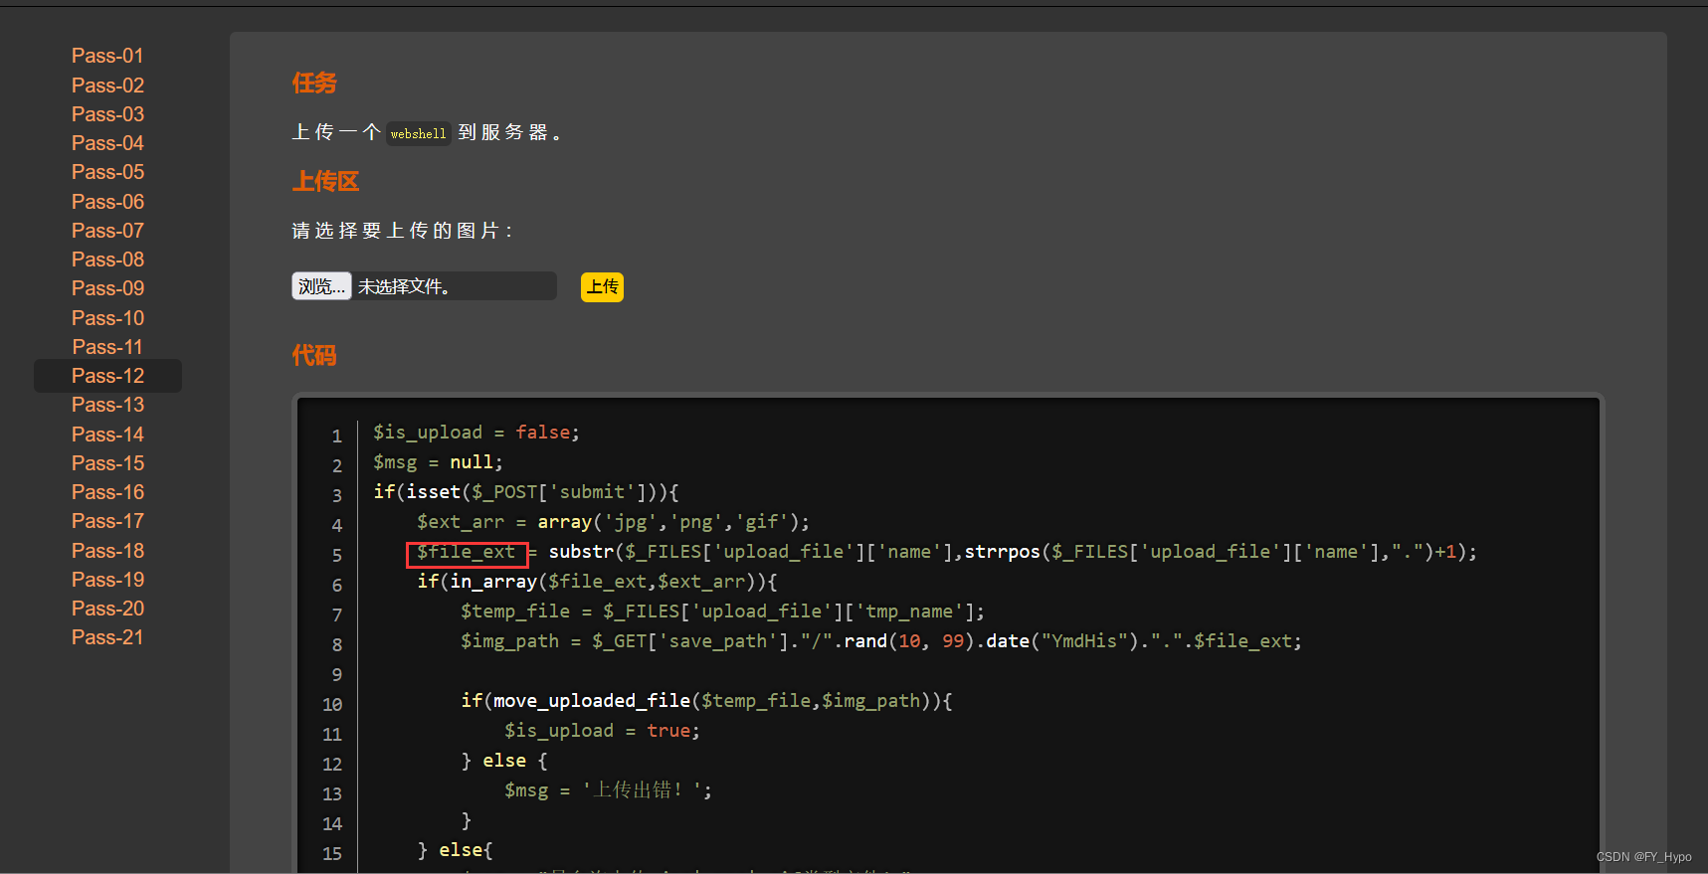Choose the Pass-07 menu entry
Screen dimensions: 1708x874
pyautogui.click(x=107, y=231)
